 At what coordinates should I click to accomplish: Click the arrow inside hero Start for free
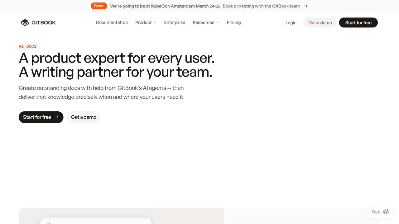click(56, 117)
